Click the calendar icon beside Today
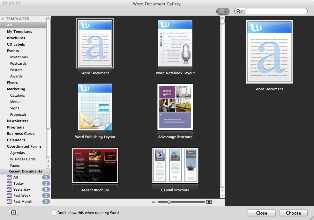Screen dimensions: 314x220 click(9, 183)
